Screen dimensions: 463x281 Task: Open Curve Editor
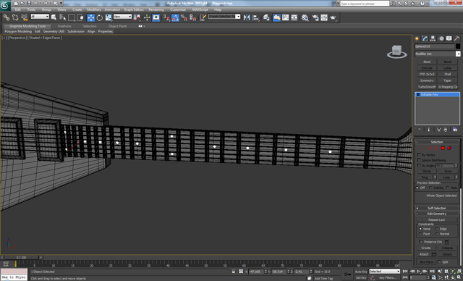click(x=286, y=17)
